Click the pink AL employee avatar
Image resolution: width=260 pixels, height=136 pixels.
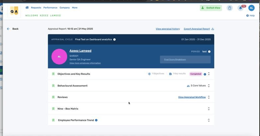[59, 57]
